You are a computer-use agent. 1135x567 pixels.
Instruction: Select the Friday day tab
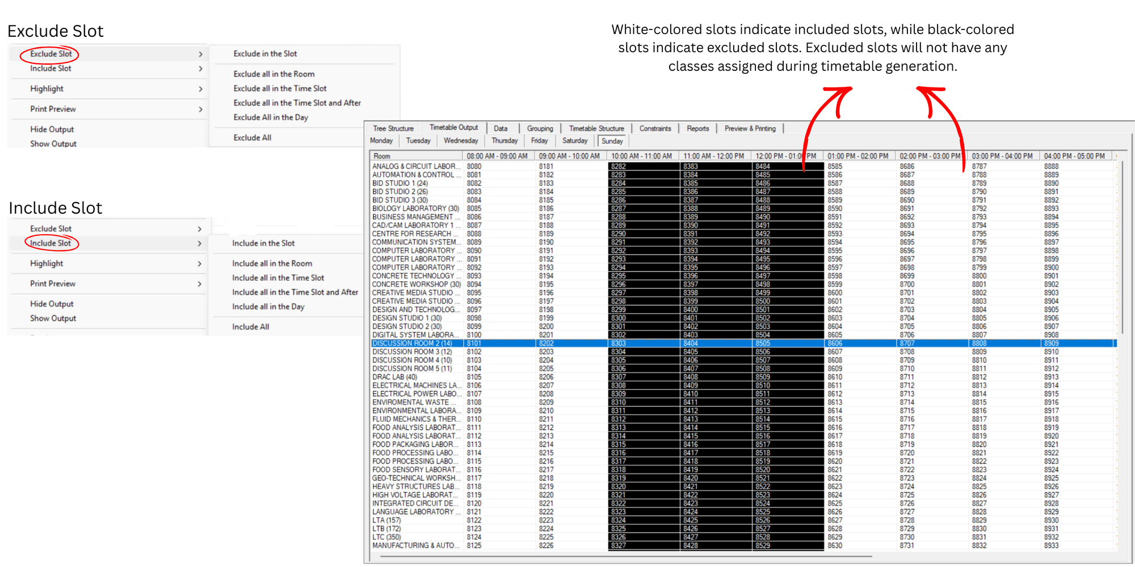tap(539, 141)
